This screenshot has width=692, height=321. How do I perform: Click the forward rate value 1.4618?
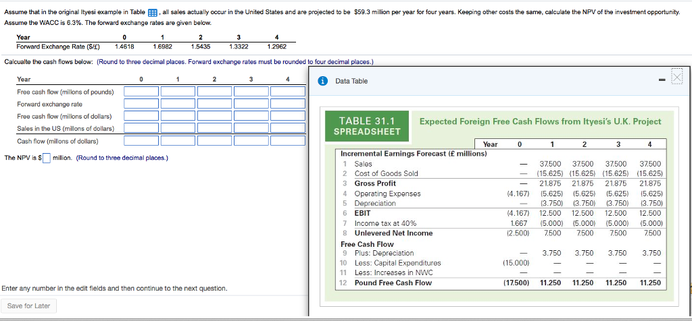coord(124,45)
